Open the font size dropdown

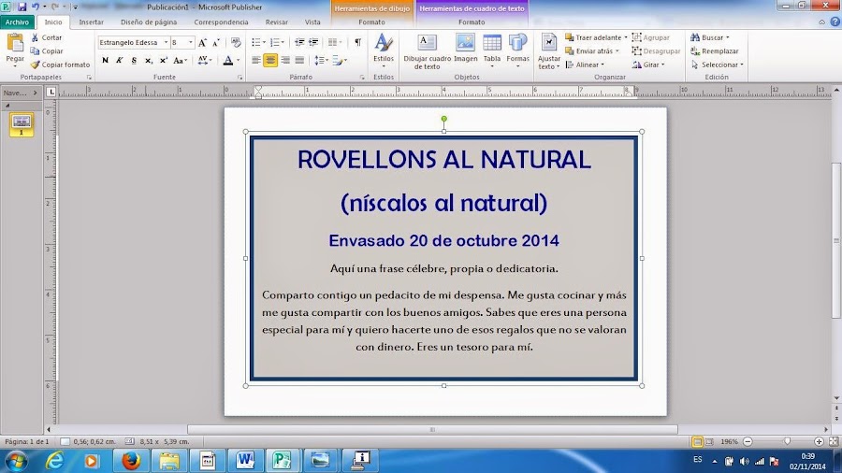(190, 42)
